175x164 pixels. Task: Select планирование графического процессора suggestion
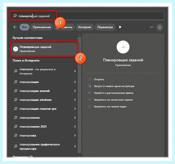point(40,146)
